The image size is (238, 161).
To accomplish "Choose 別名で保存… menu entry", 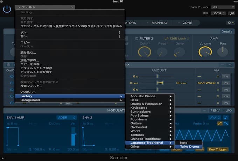I will tap(70, 61).
